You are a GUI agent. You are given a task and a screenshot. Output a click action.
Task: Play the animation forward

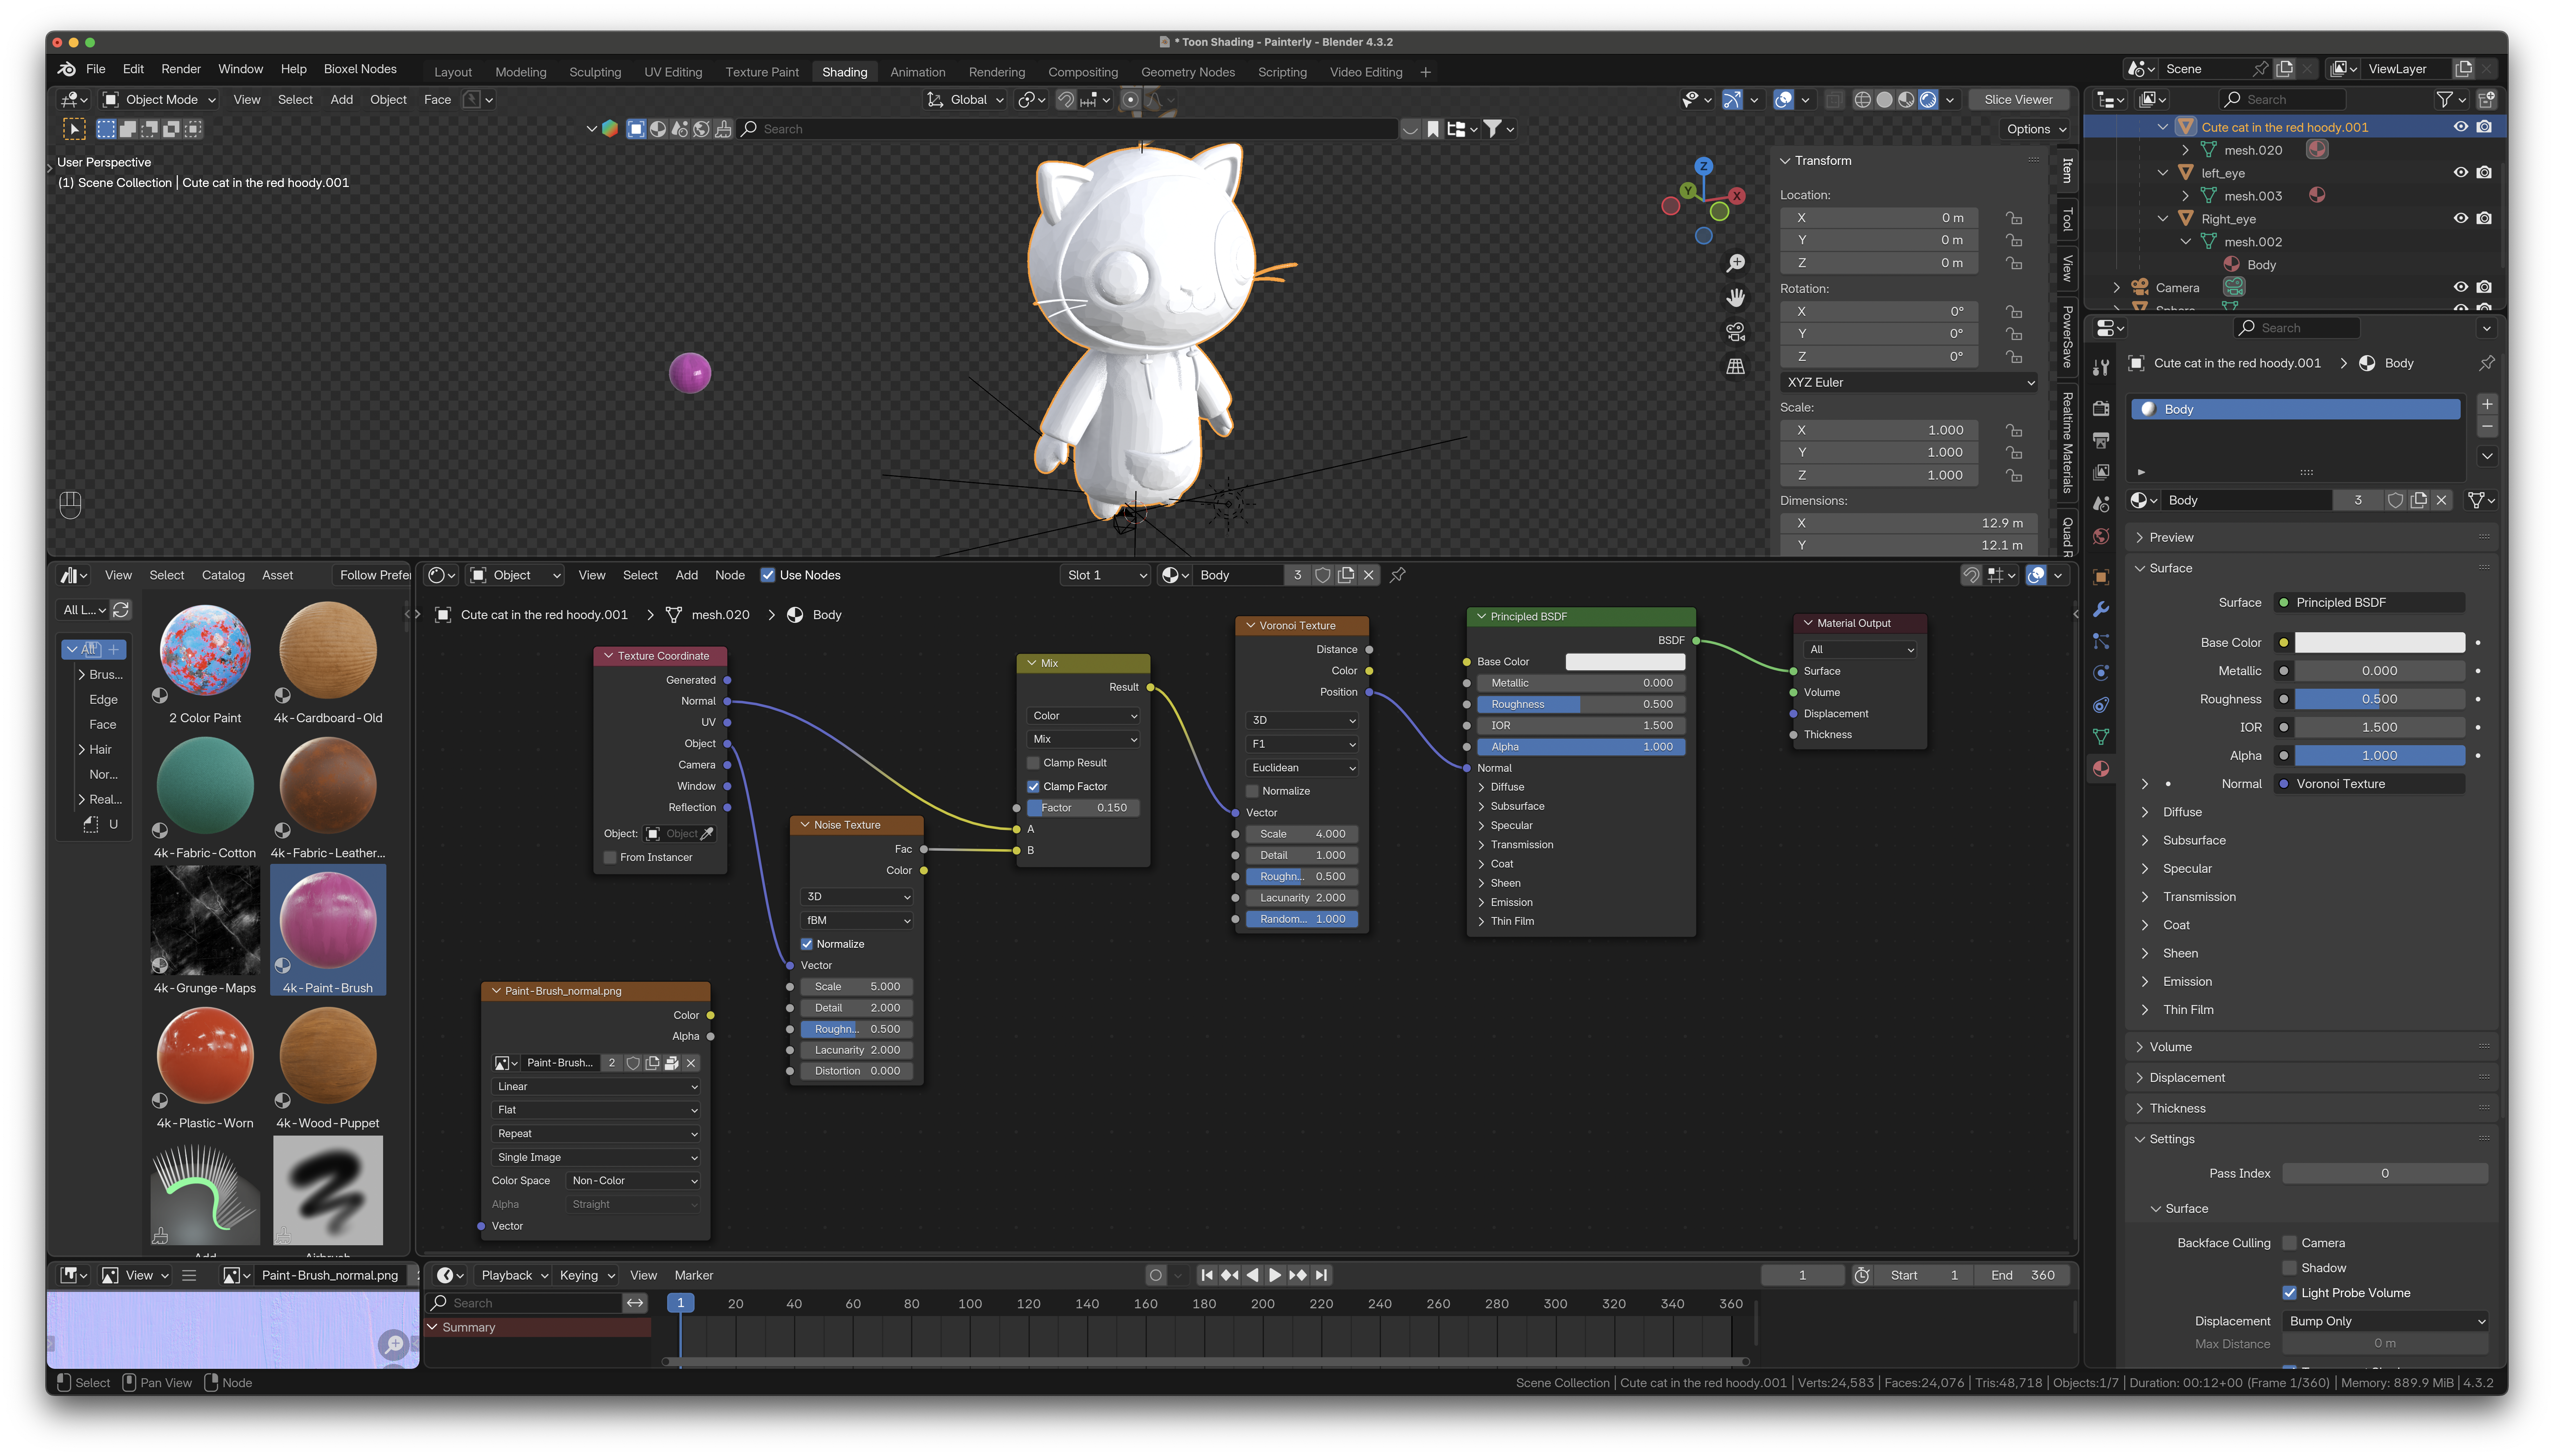[1275, 1275]
